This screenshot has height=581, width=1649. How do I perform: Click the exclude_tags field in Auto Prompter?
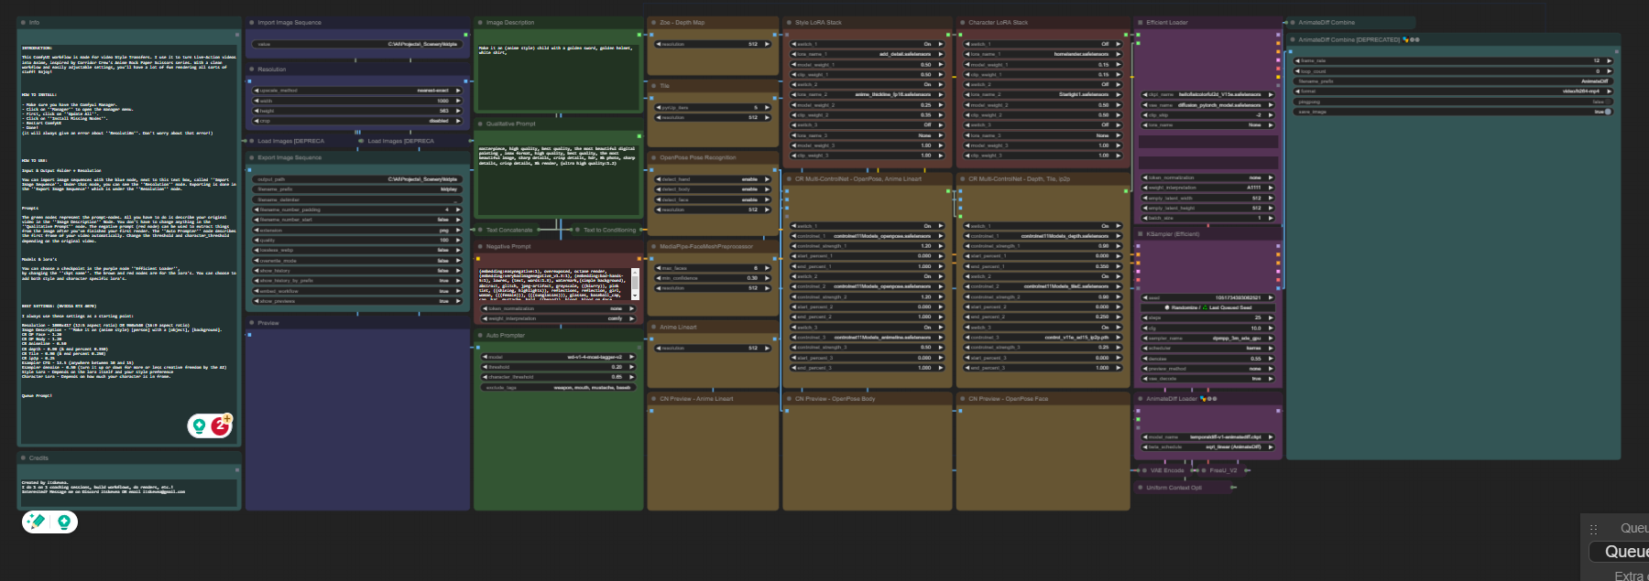558,387
